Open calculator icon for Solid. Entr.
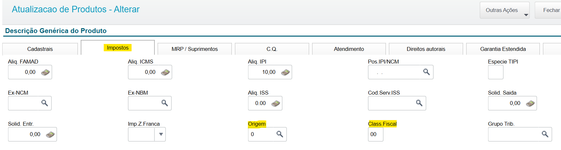Viewport: 561px width, 150px height. [x=50, y=134]
